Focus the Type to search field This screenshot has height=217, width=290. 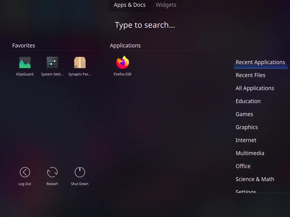(x=145, y=25)
